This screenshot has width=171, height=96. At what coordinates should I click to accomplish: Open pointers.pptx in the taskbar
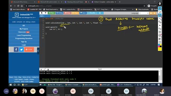107,85
